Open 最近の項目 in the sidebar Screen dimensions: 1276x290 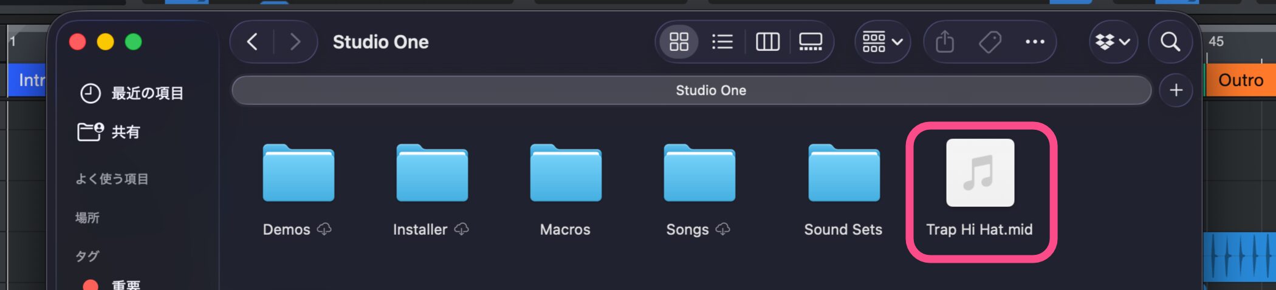tap(146, 93)
